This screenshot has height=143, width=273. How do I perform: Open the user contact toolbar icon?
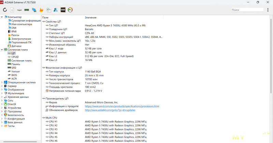pyautogui.click(x=55, y=10)
